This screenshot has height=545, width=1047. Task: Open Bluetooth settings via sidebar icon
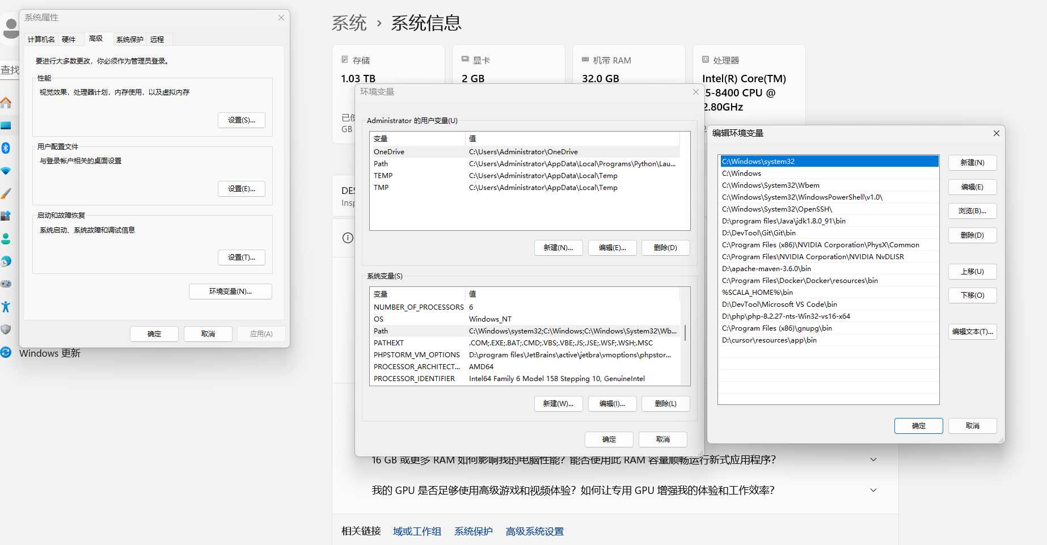pyautogui.click(x=6, y=148)
